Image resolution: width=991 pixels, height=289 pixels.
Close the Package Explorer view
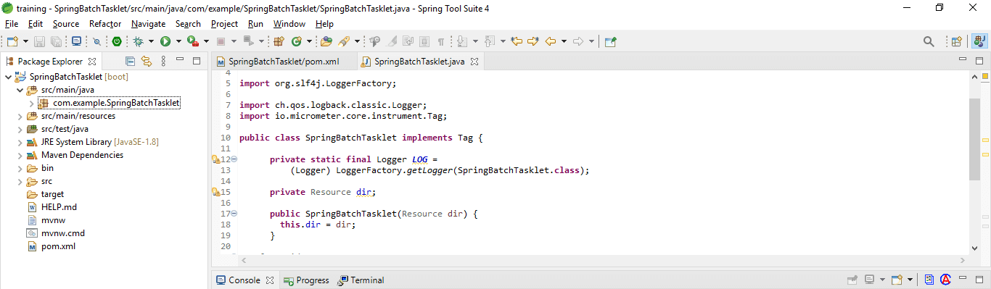[x=92, y=62]
